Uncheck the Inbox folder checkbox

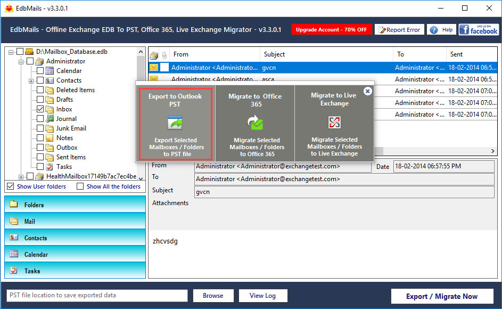click(40, 109)
